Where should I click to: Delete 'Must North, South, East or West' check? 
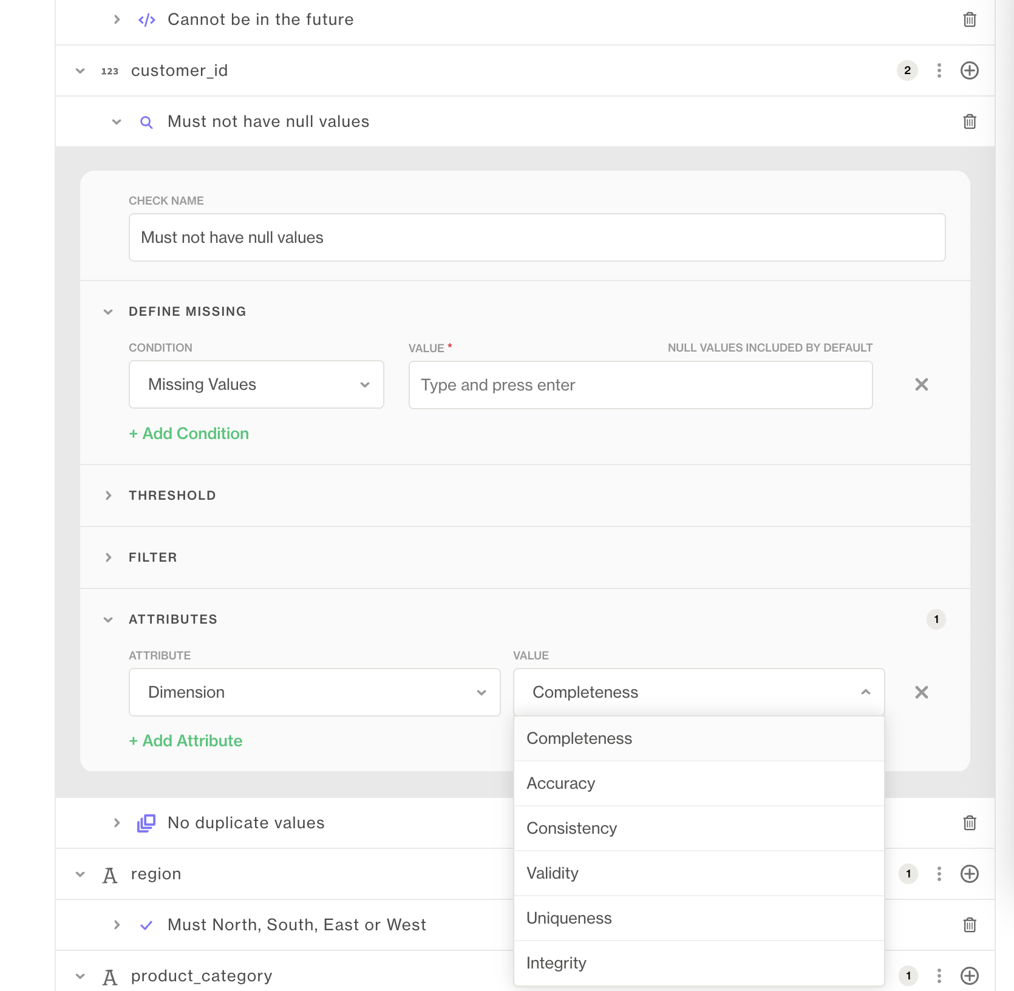click(969, 925)
